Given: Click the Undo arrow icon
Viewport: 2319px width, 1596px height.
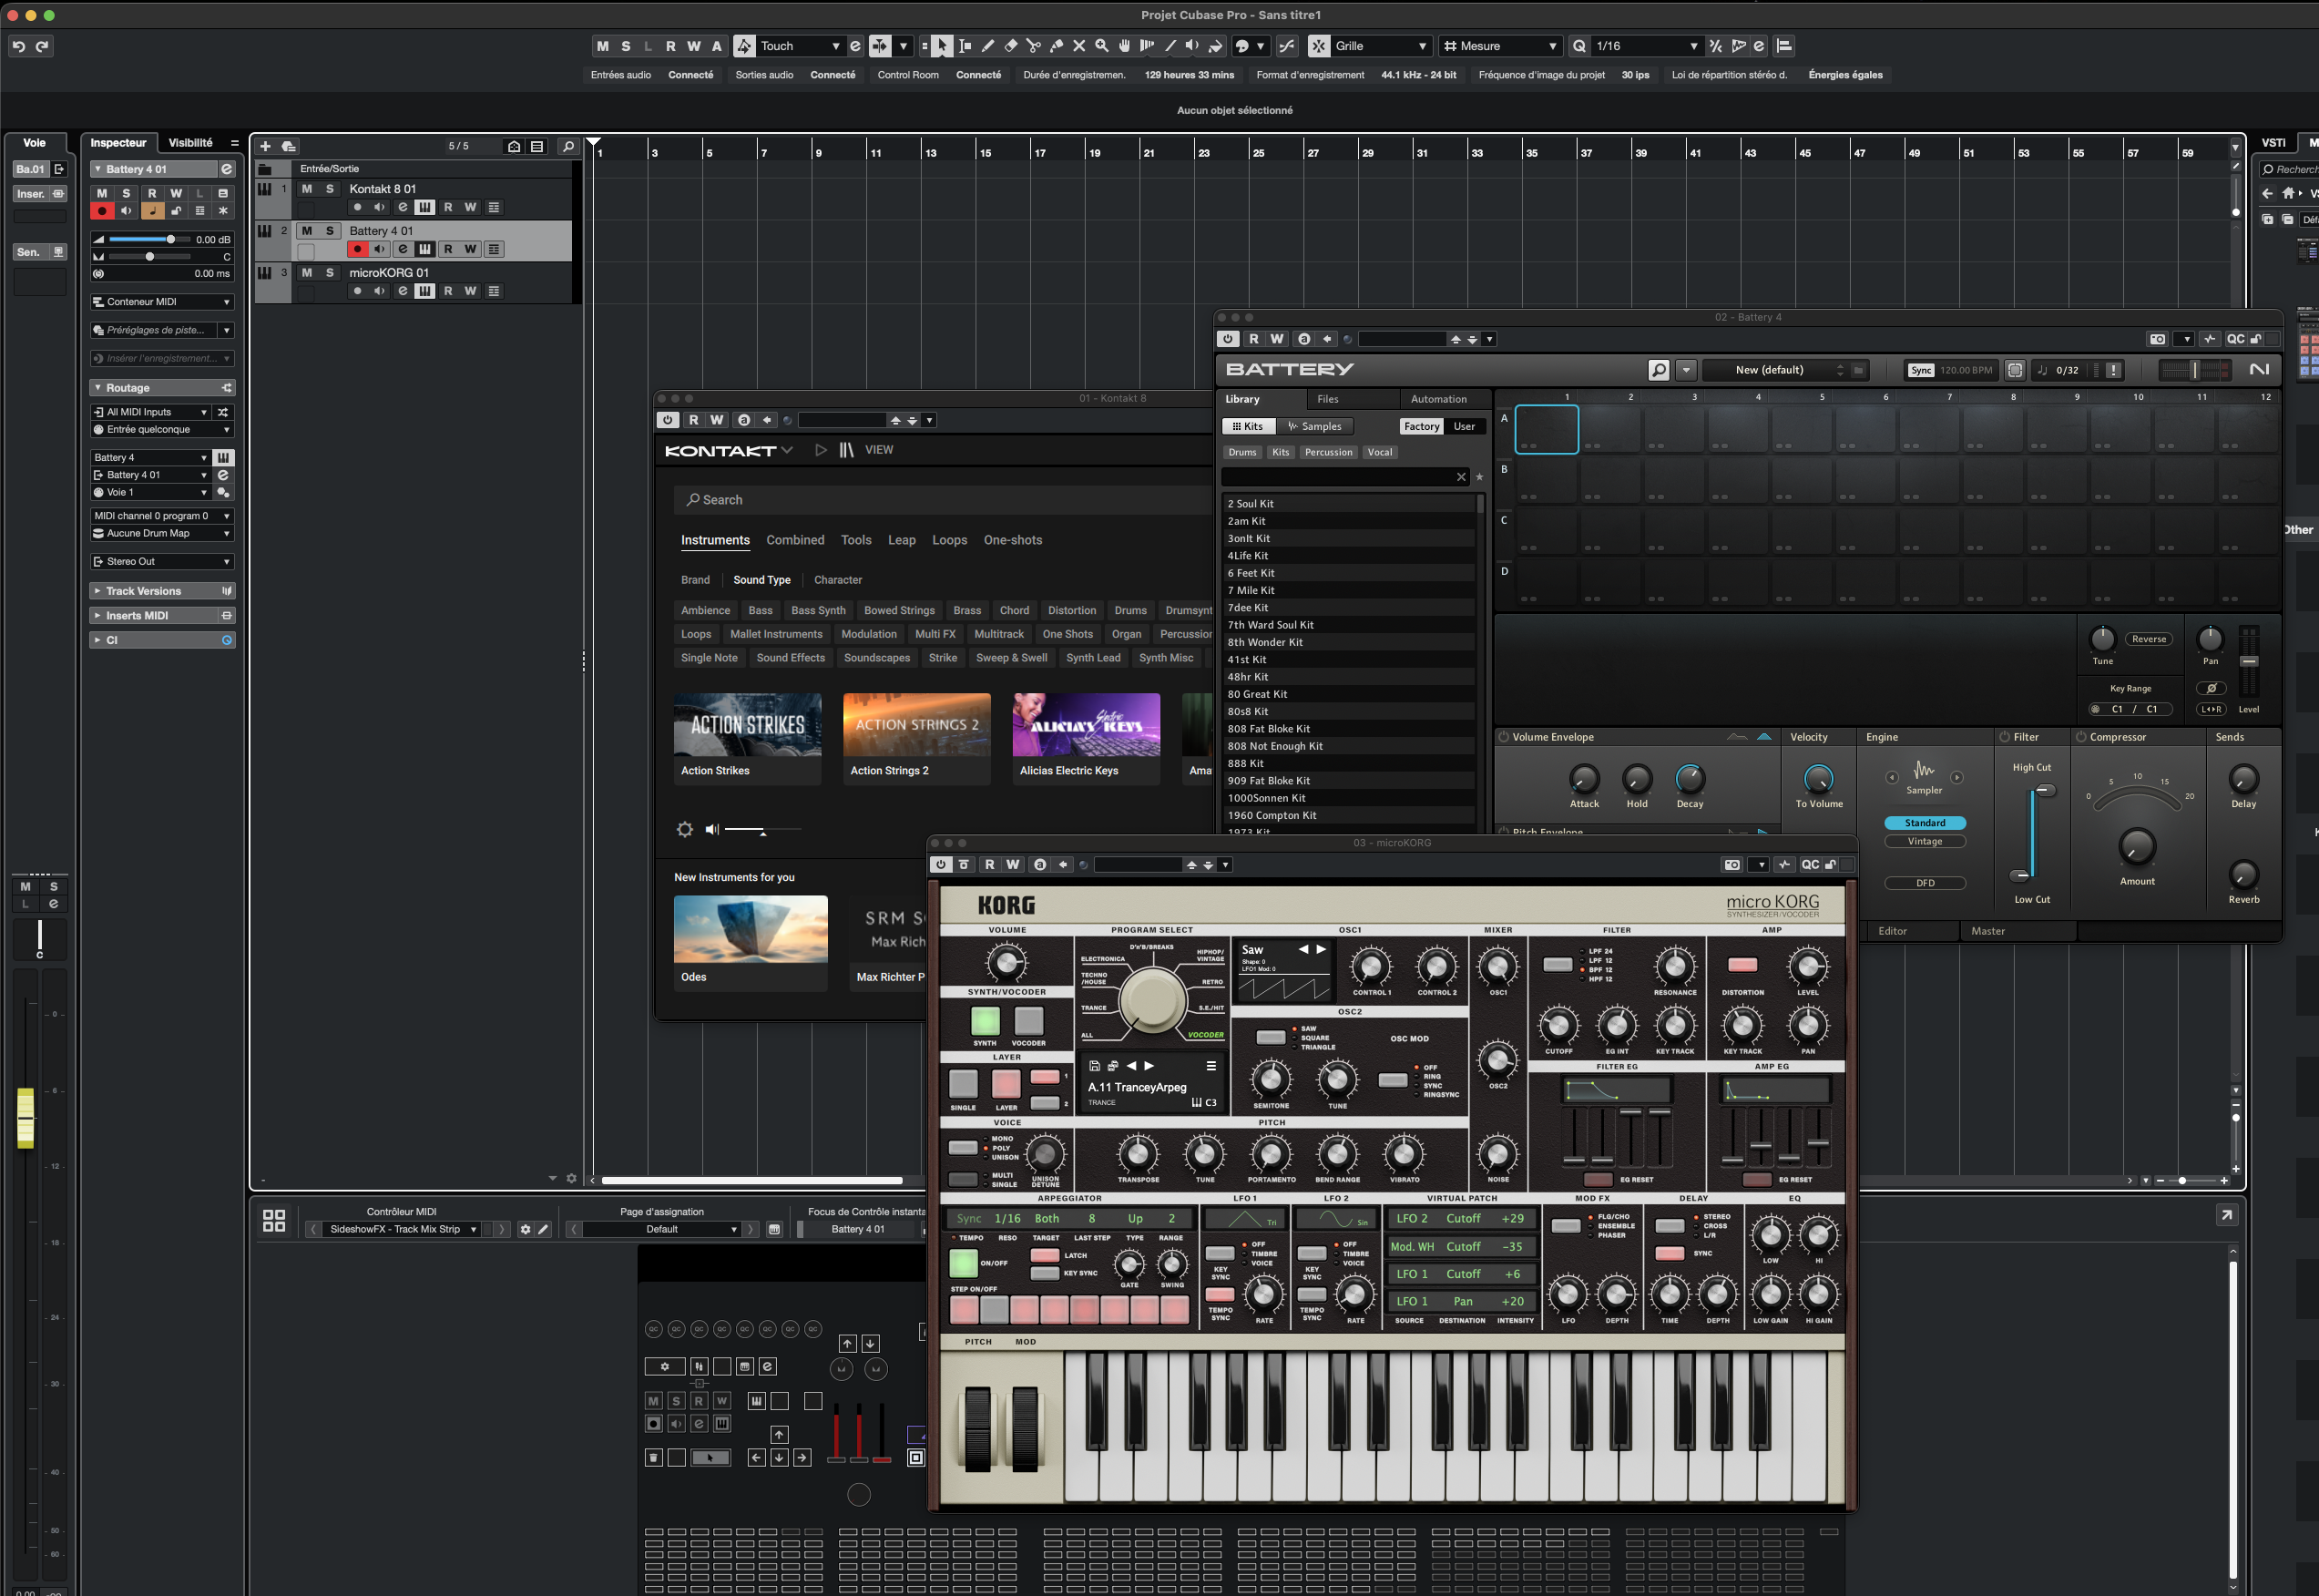Looking at the screenshot, I should [x=18, y=46].
